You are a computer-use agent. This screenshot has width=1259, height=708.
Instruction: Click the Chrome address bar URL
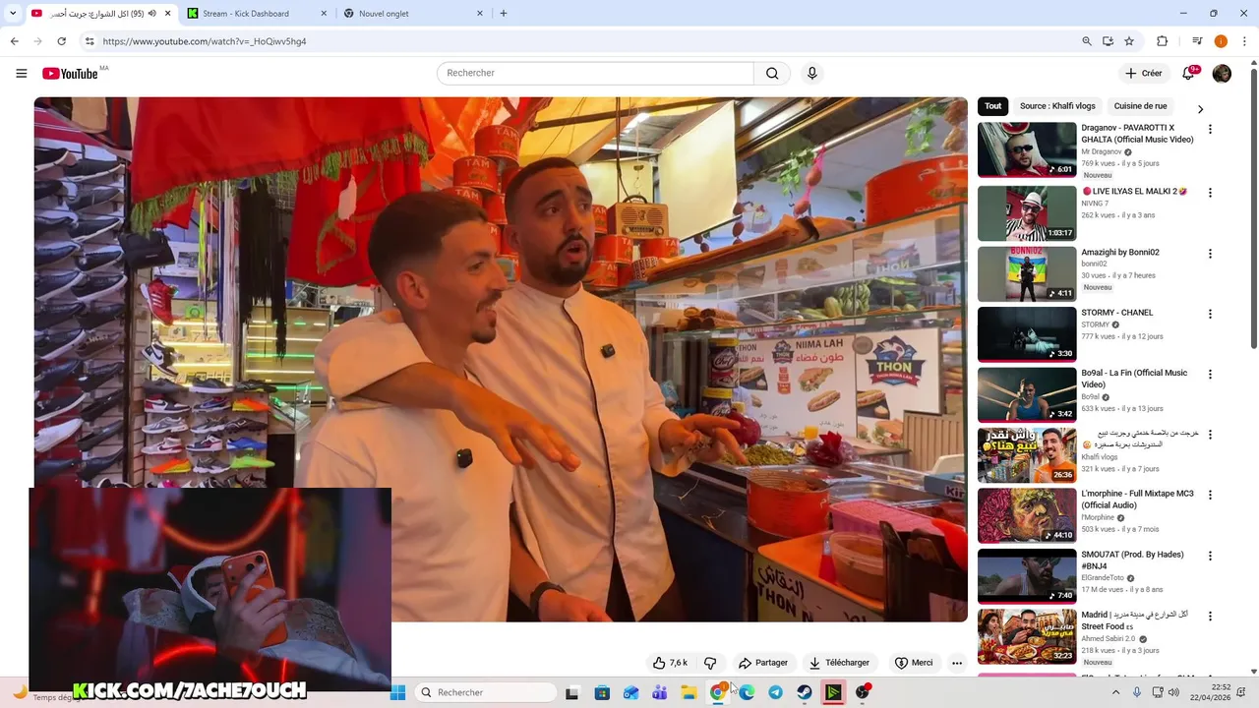[x=205, y=41]
